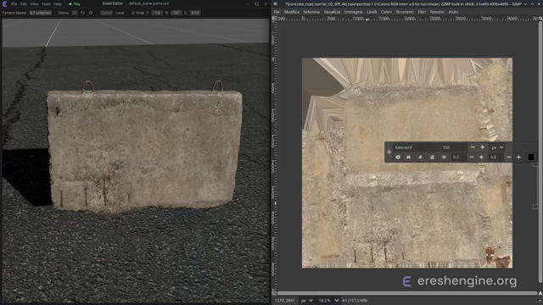Open the black text color swatch
Screen dimensions: 543x305
531,157
